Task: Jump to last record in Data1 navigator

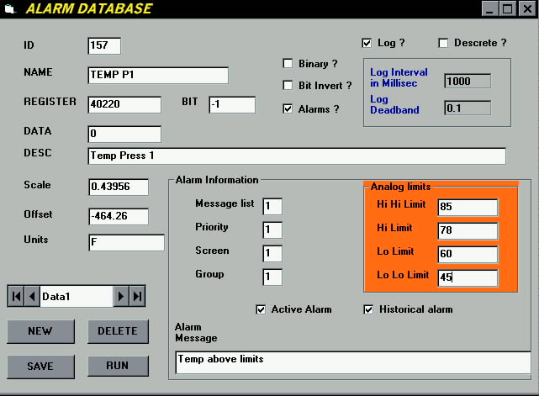Action: (x=137, y=296)
